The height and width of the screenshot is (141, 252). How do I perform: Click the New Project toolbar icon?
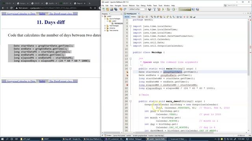point(107,9)
